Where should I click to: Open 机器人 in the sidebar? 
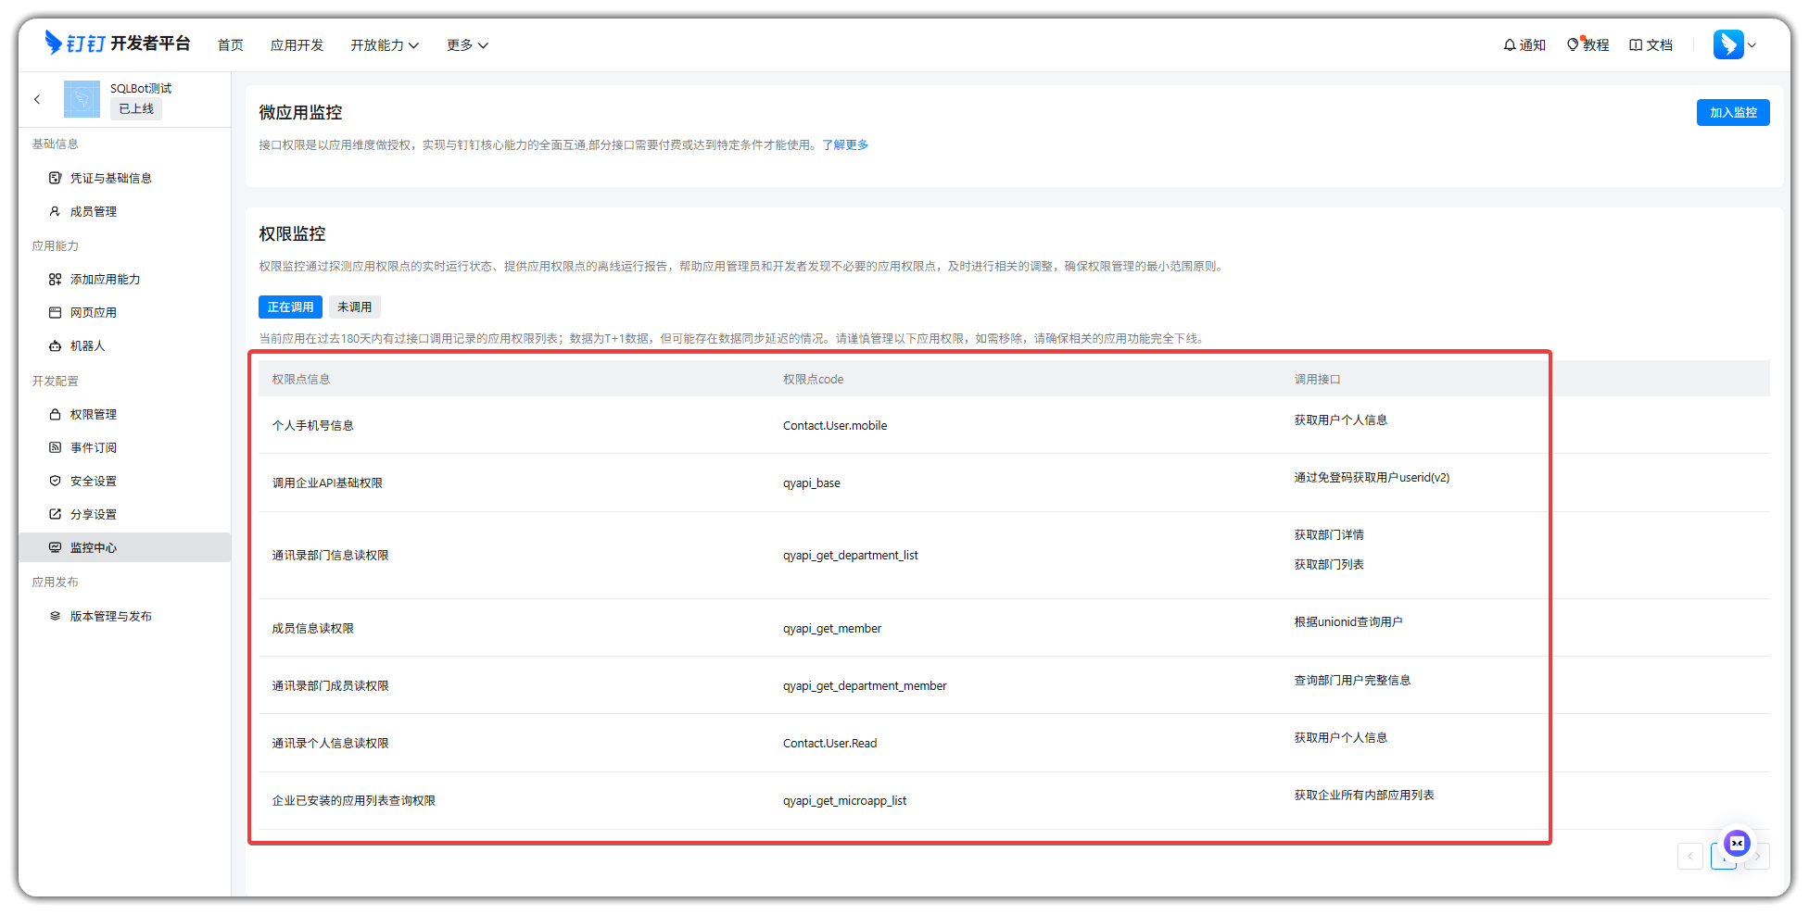pos(87,345)
